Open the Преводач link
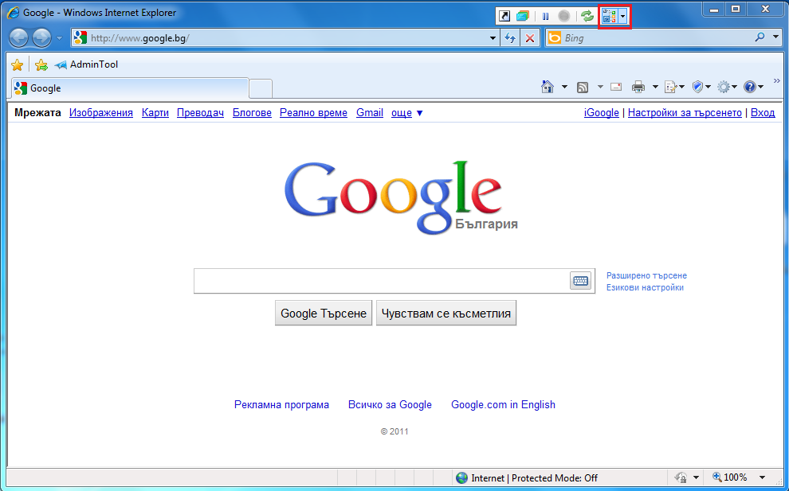 pos(200,112)
